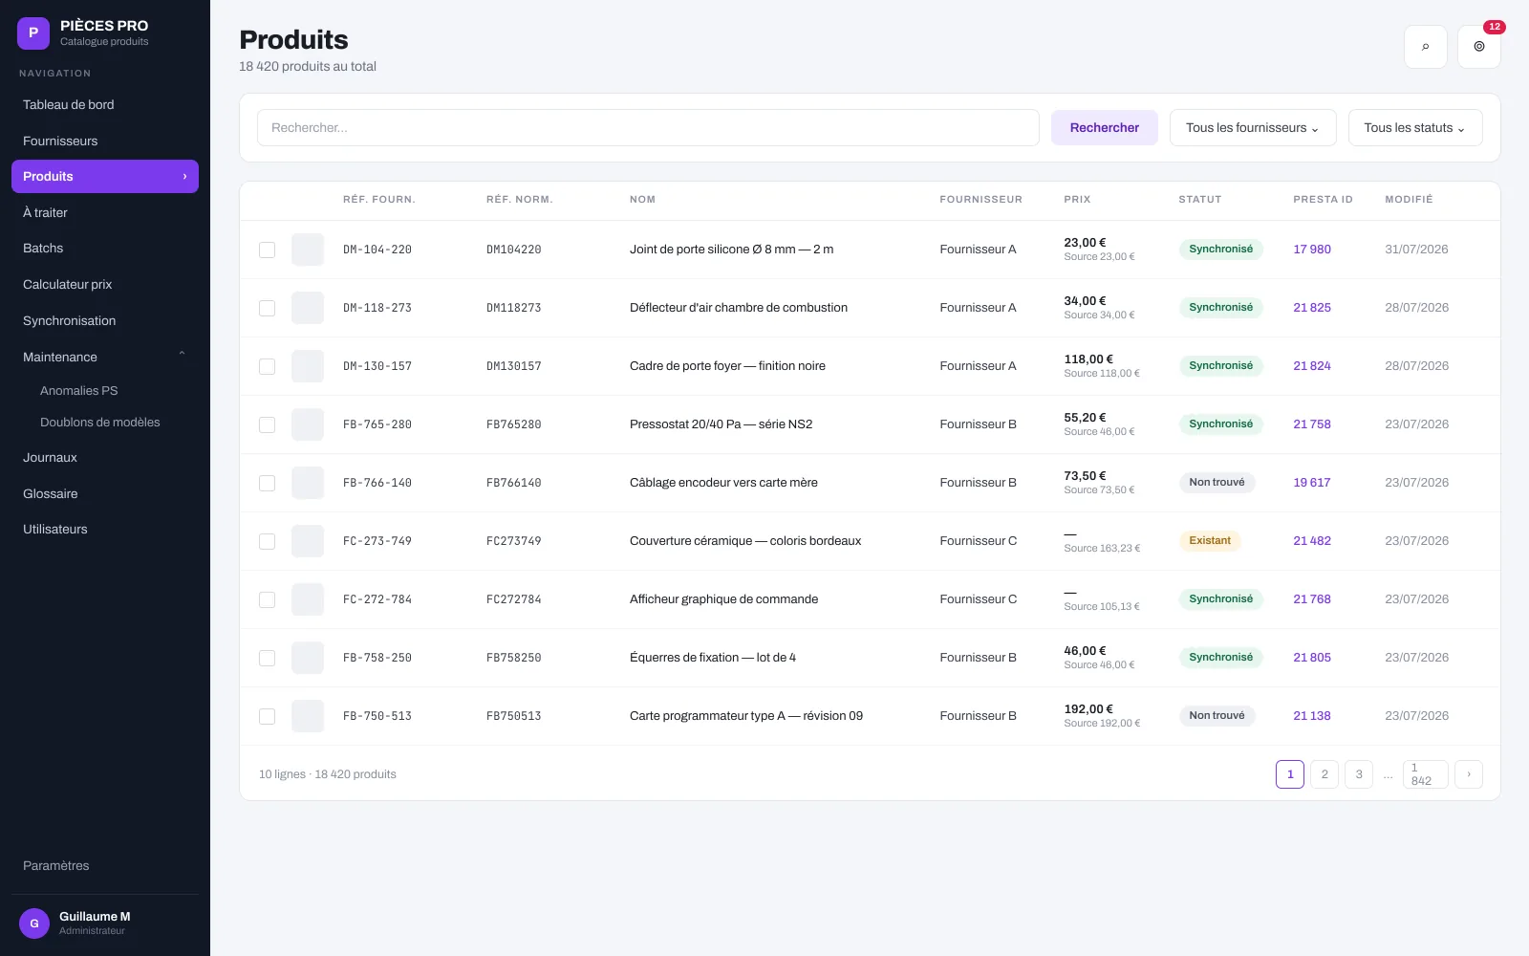This screenshot has height=956, width=1529.
Task: Open Journaux in the sidebar
Action: [105, 458]
